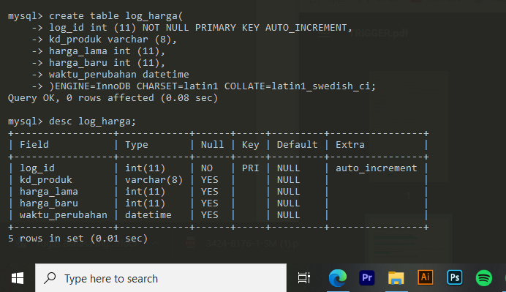Click the 'ENGINE=InnoDB' text in the create statement
This screenshot has width=506, height=292.
pyautogui.click(x=93, y=86)
